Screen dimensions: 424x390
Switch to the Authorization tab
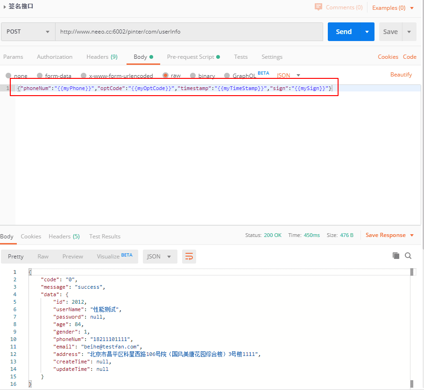click(55, 57)
